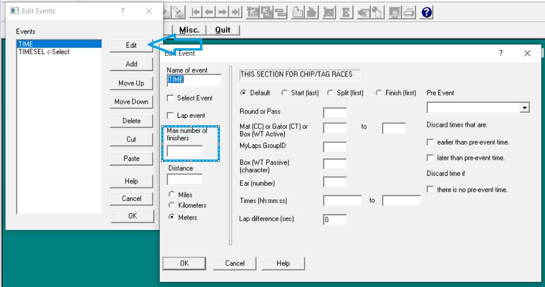Select the Start (last) radio option

(x=285, y=93)
